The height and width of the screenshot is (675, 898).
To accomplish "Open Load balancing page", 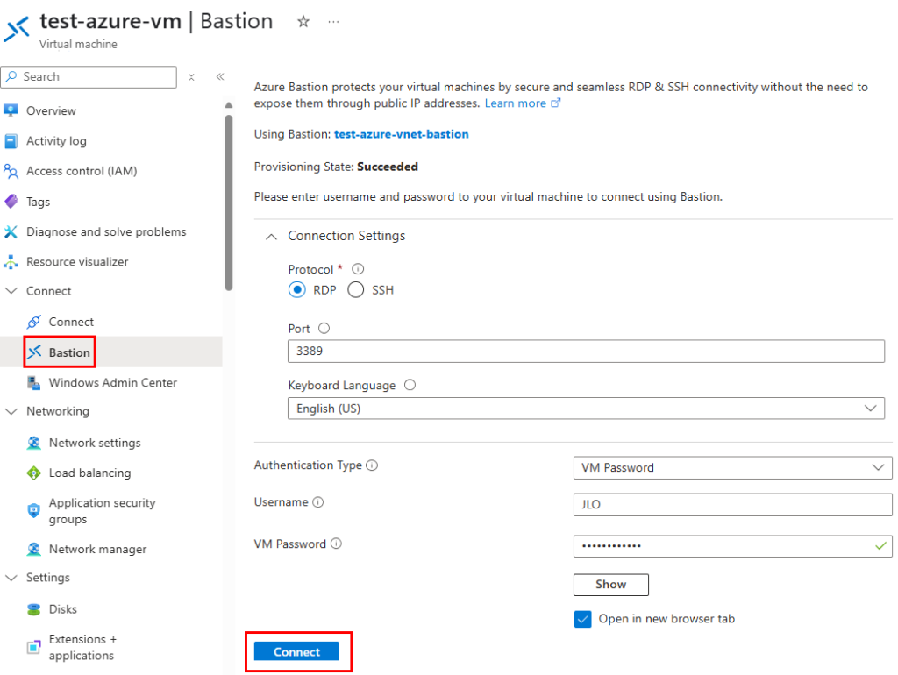I will 90,472.
